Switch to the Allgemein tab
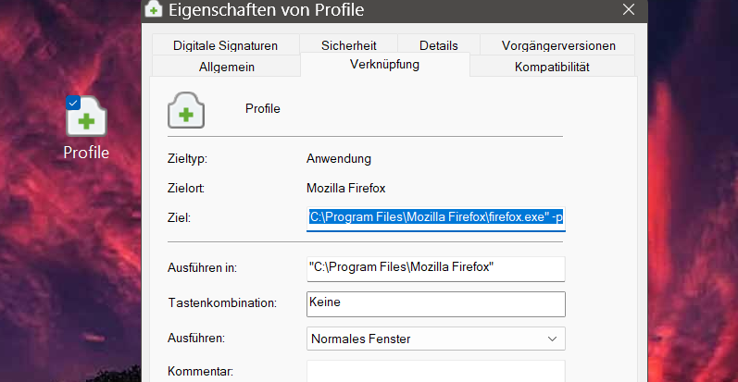The height and width of the screenshot is (382, 738). [227, 66]
